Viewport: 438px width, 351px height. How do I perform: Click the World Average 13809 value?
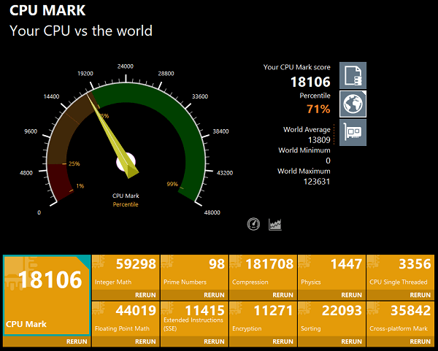(x=319, y=139)
